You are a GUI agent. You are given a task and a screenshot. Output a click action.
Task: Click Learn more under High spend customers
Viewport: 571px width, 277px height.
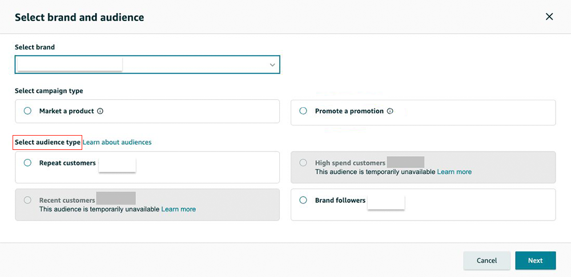454,172
